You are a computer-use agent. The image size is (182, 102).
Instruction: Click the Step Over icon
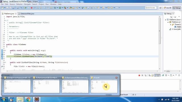[41, 8]
